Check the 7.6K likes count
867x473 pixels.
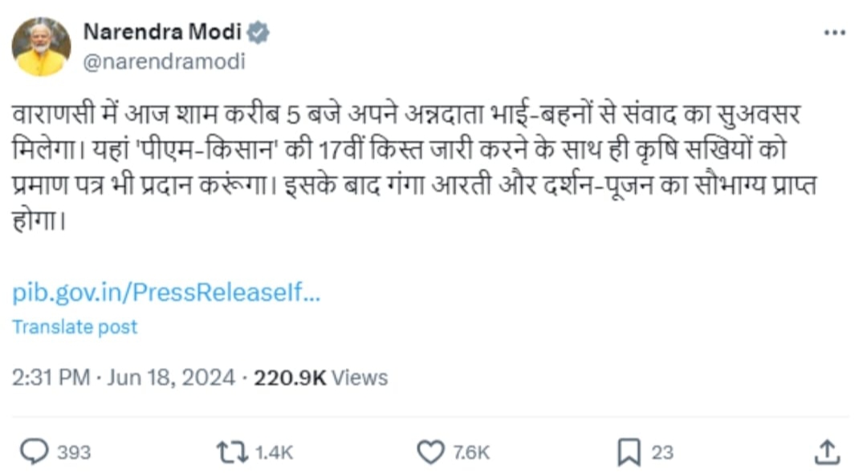[470, 451]
